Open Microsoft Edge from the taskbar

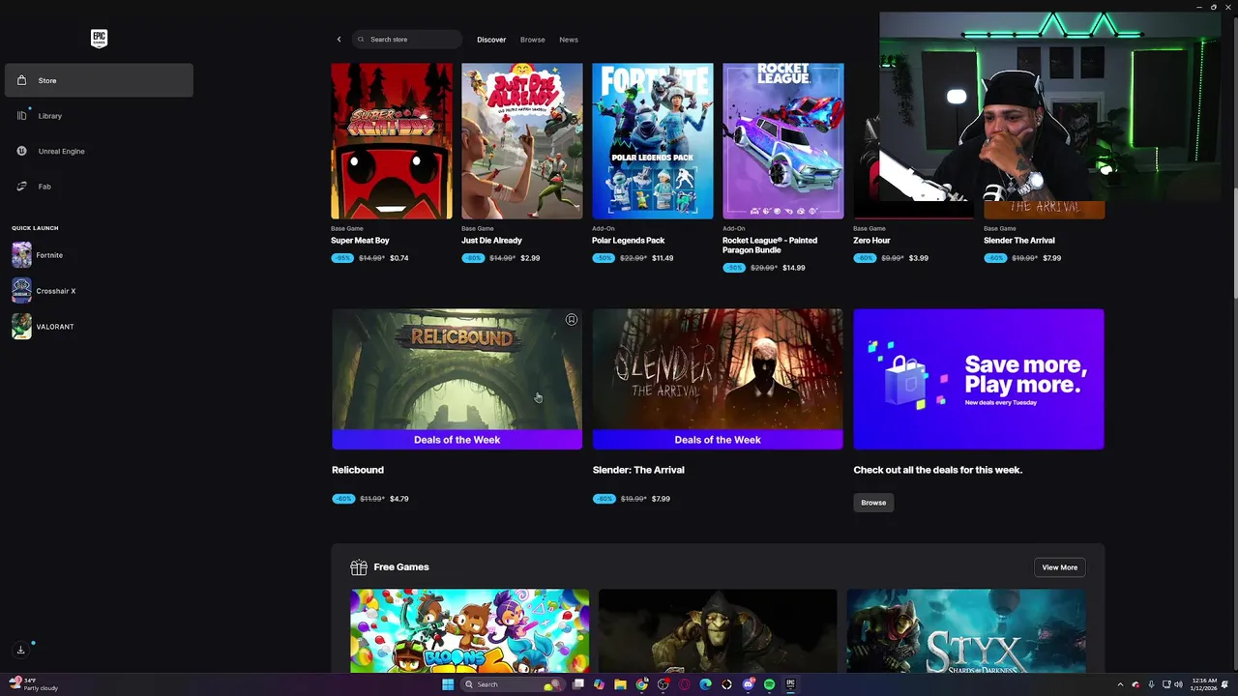(x=705, y=684)
